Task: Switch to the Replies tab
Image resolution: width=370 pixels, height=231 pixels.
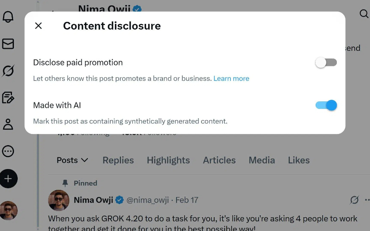Action: tap(118, 160)
